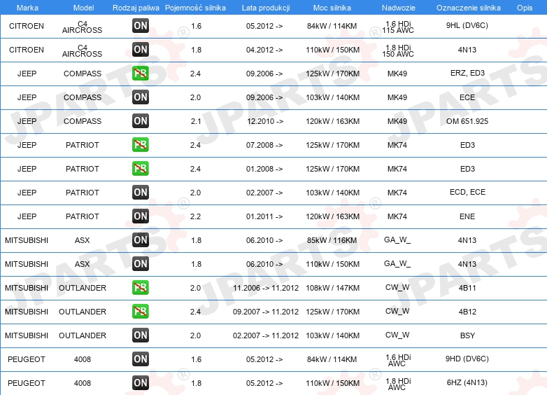Select engine code ERZ, ED3

(x=467, y=73)
